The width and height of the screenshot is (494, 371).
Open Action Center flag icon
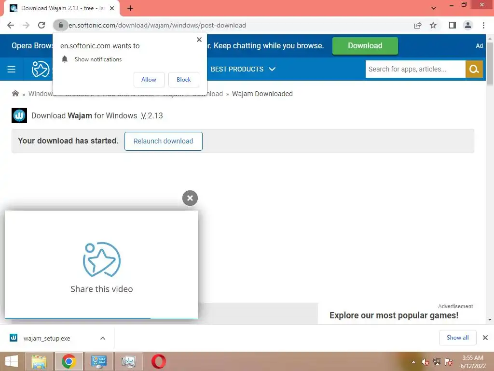click(449, 362)
